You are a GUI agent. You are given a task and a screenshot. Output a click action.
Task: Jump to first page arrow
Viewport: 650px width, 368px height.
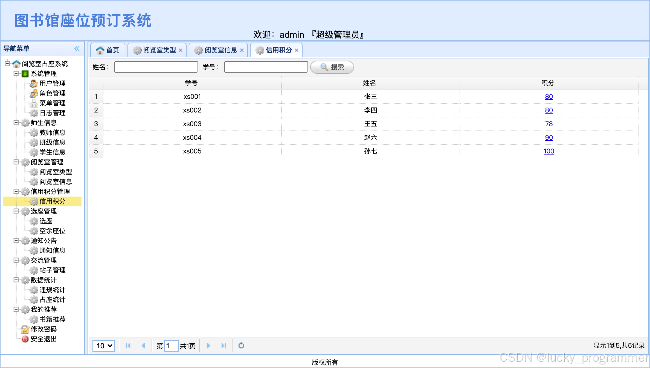click(x=128, y=346)
